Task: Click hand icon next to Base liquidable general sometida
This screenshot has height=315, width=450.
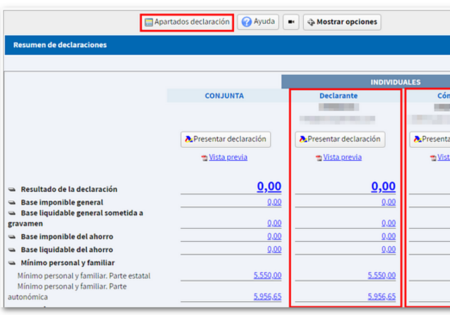Action: click(x=12, y=213)
